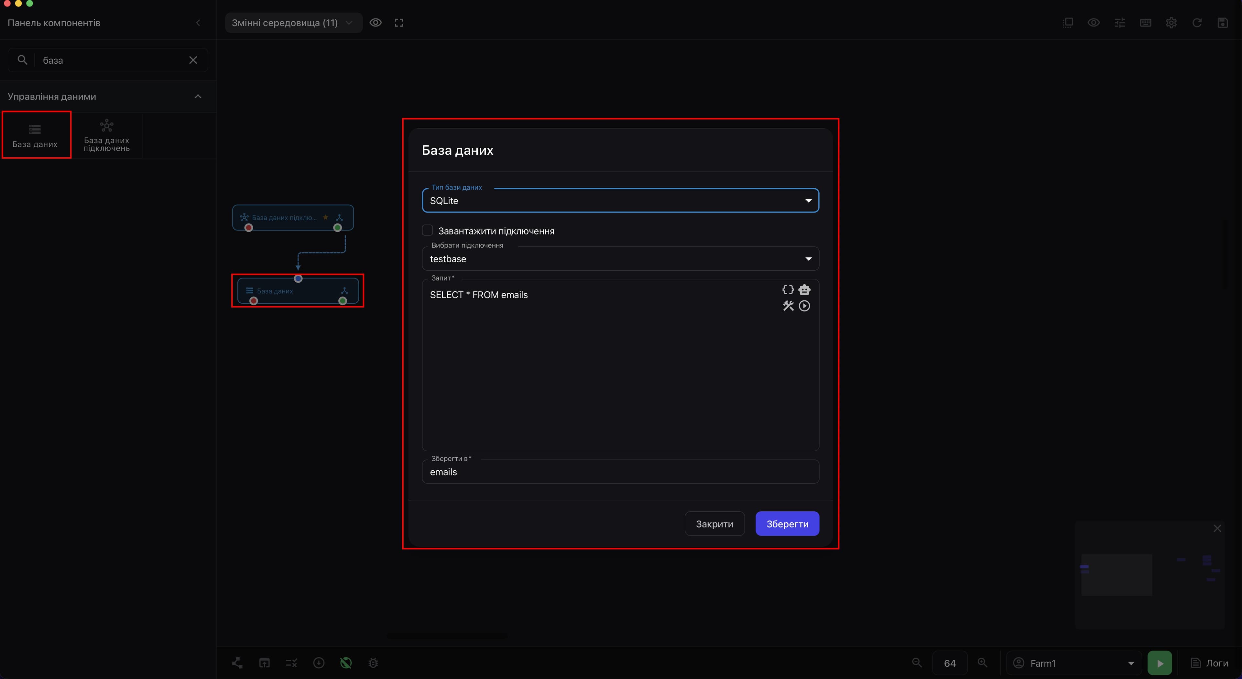Click the star icon on 'База даних підклю...' node
The width and height of the screenshot is (1242, 679).
[x=325, y=217]
